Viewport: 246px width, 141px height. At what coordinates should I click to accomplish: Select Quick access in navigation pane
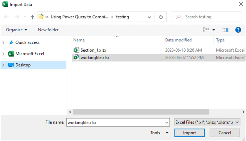tap(27, 42)
